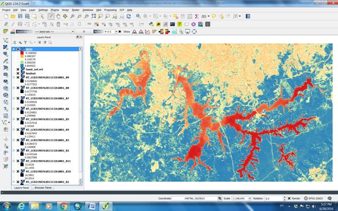
Task: Toggle visibility checkbox of landsat layer
Action: click(x=18, y=73)
